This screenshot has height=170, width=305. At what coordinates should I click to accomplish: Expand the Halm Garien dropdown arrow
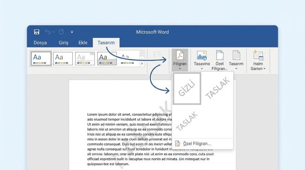(264, 69)
